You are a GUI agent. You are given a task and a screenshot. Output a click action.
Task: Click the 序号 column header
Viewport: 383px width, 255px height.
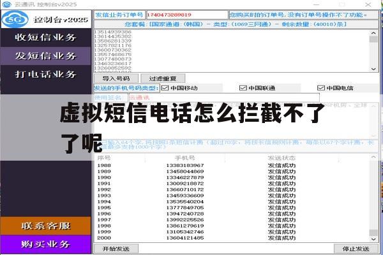(x=104, y=158)
